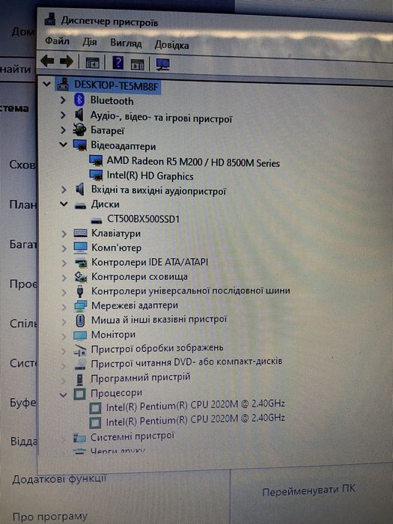
Task: Click the Клавіатури keyboard icon
Action: (80, 234)
